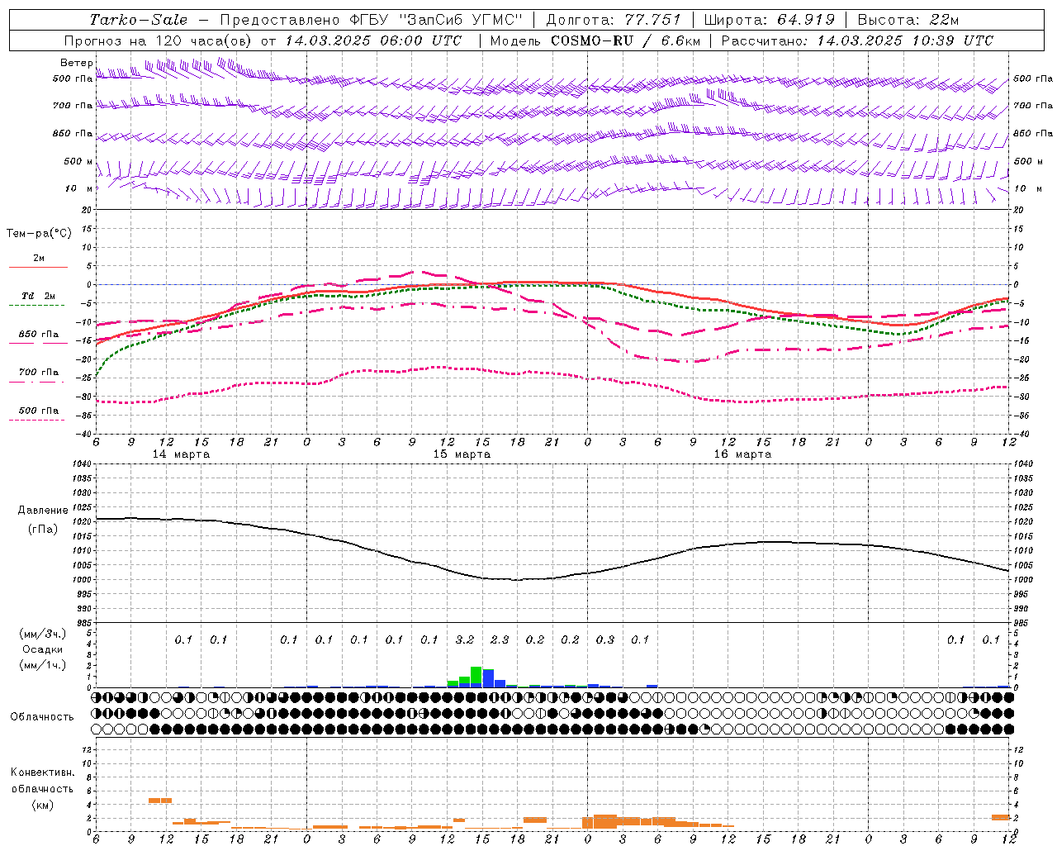Click the "(км)" unit label for convective cloud
This screenshot has width=1057, height=846.
[42, 804]
